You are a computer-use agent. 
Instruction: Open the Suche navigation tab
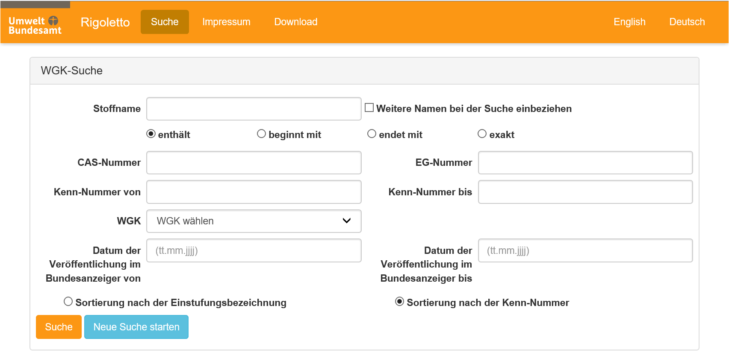(x=165, y=22)
